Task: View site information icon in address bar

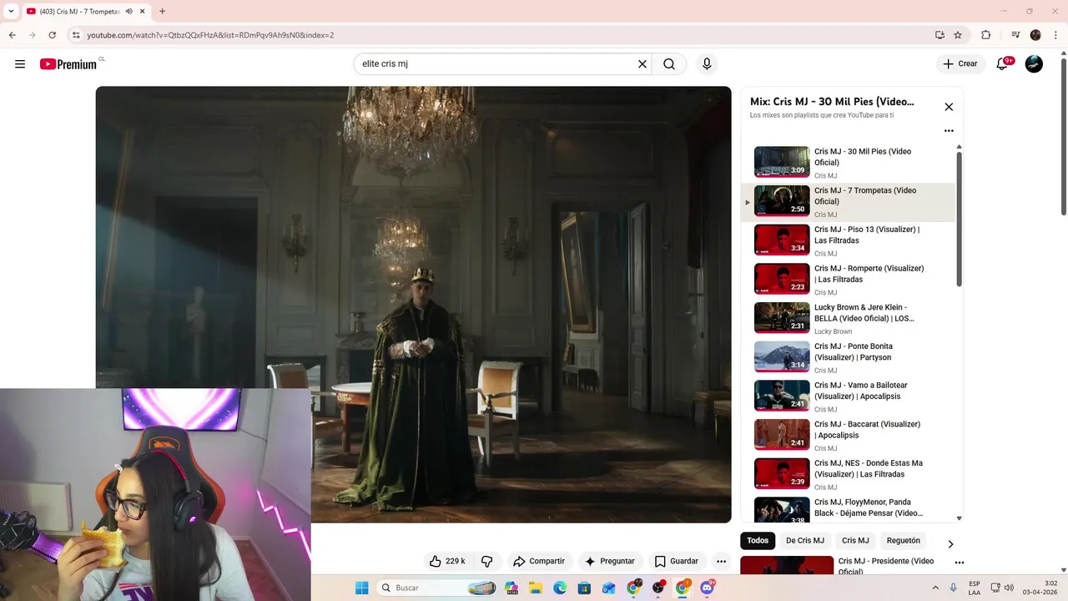Action: [x=76, y=35]
